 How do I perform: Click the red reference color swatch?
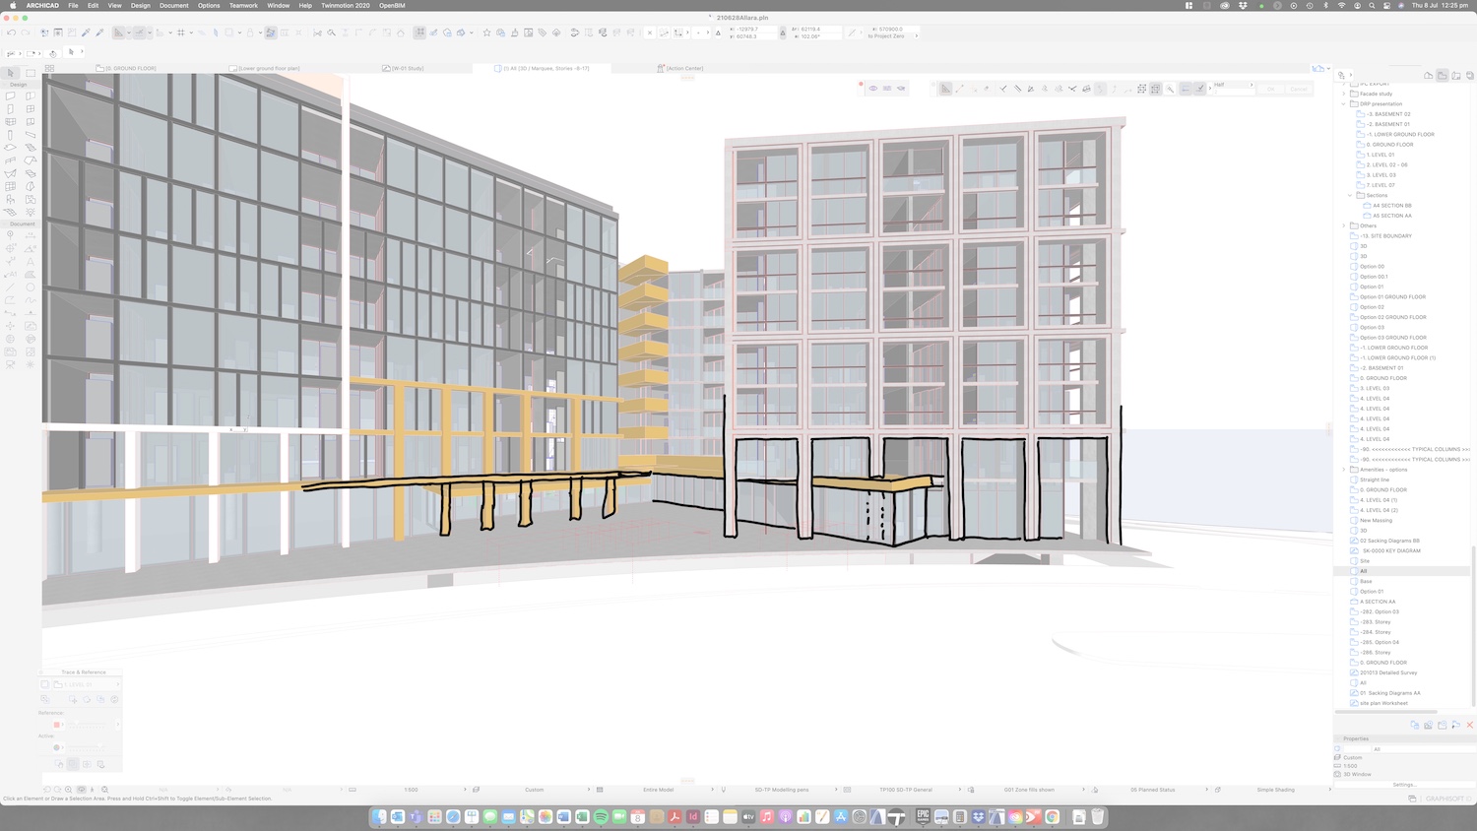[x=57, y=725]
